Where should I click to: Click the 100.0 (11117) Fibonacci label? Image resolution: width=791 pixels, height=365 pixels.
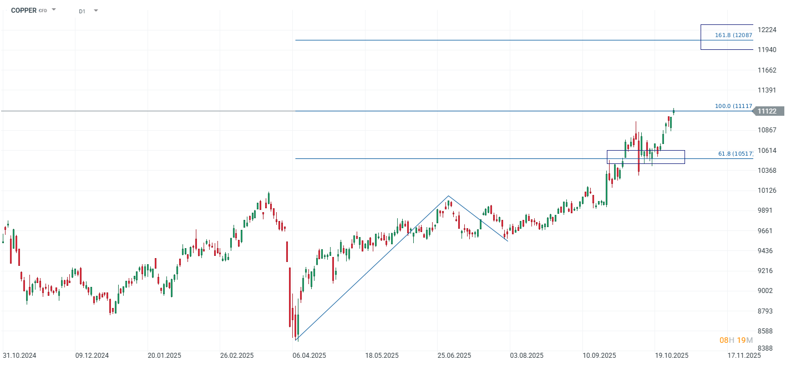coord(733,106)
